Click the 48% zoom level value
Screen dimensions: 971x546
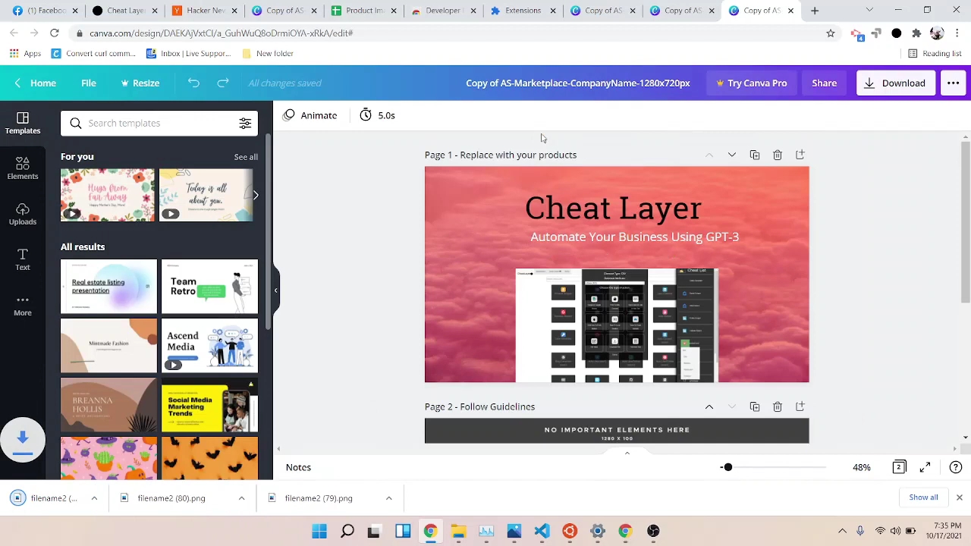[862, 467]
